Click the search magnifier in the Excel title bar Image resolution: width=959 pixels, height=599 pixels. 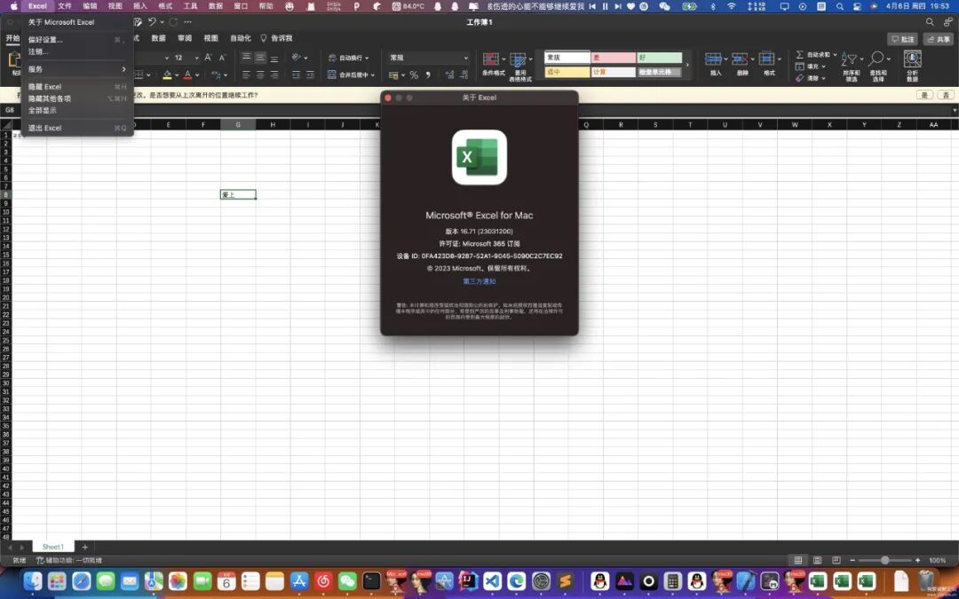[x=930, y=22]
